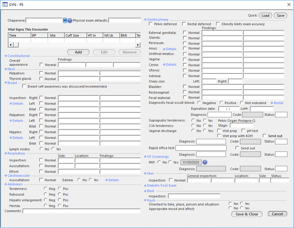Click the Pelvic Organ Prolapse Stage field
Image resolution: width=294 pixels, height=228 pixels.
tap(242, 125)
